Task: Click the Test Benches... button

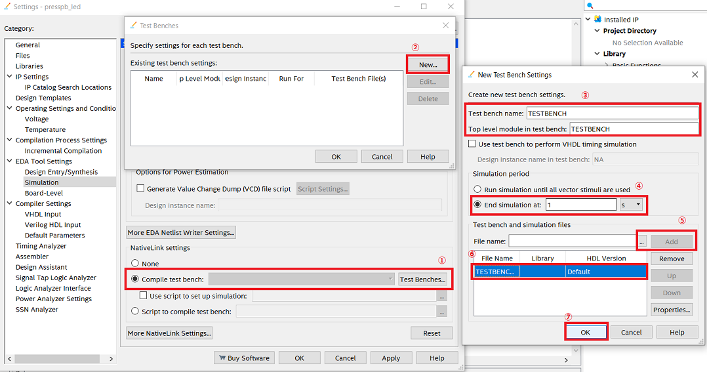Action: 422,279
